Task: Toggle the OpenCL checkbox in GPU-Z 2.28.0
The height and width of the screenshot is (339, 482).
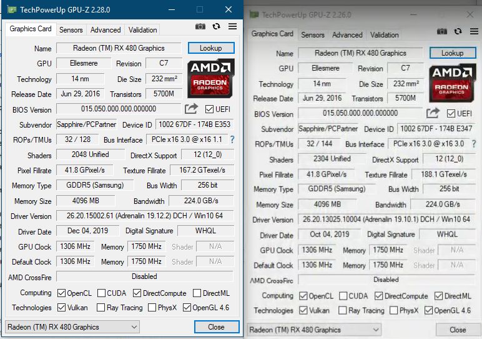Action: click(x=61, y=293)
